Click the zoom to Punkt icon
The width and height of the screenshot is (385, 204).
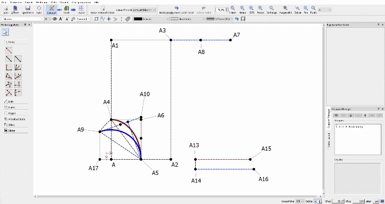314,9
